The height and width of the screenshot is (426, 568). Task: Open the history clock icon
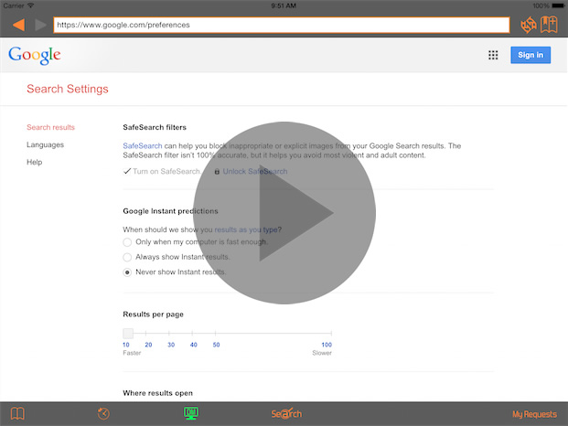103,414
